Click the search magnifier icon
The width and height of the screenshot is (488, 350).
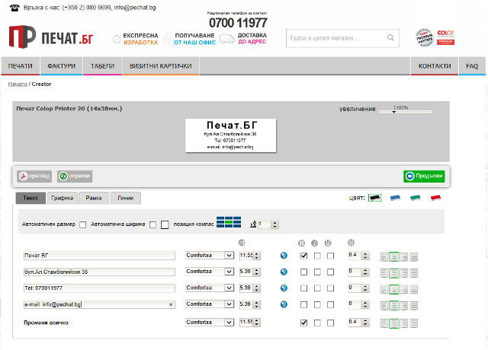(390, 38)
